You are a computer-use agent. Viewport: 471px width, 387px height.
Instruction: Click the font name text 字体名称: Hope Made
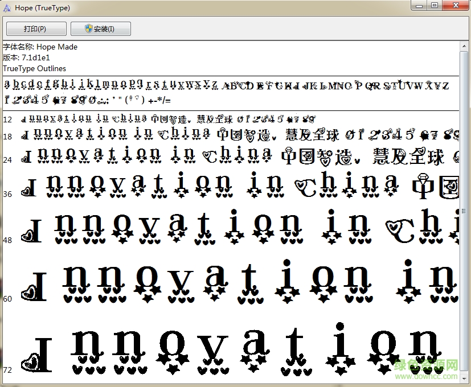tap(40, 47)
